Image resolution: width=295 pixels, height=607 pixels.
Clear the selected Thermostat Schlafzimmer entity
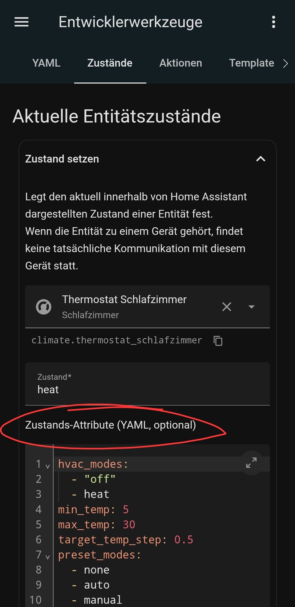227,307
